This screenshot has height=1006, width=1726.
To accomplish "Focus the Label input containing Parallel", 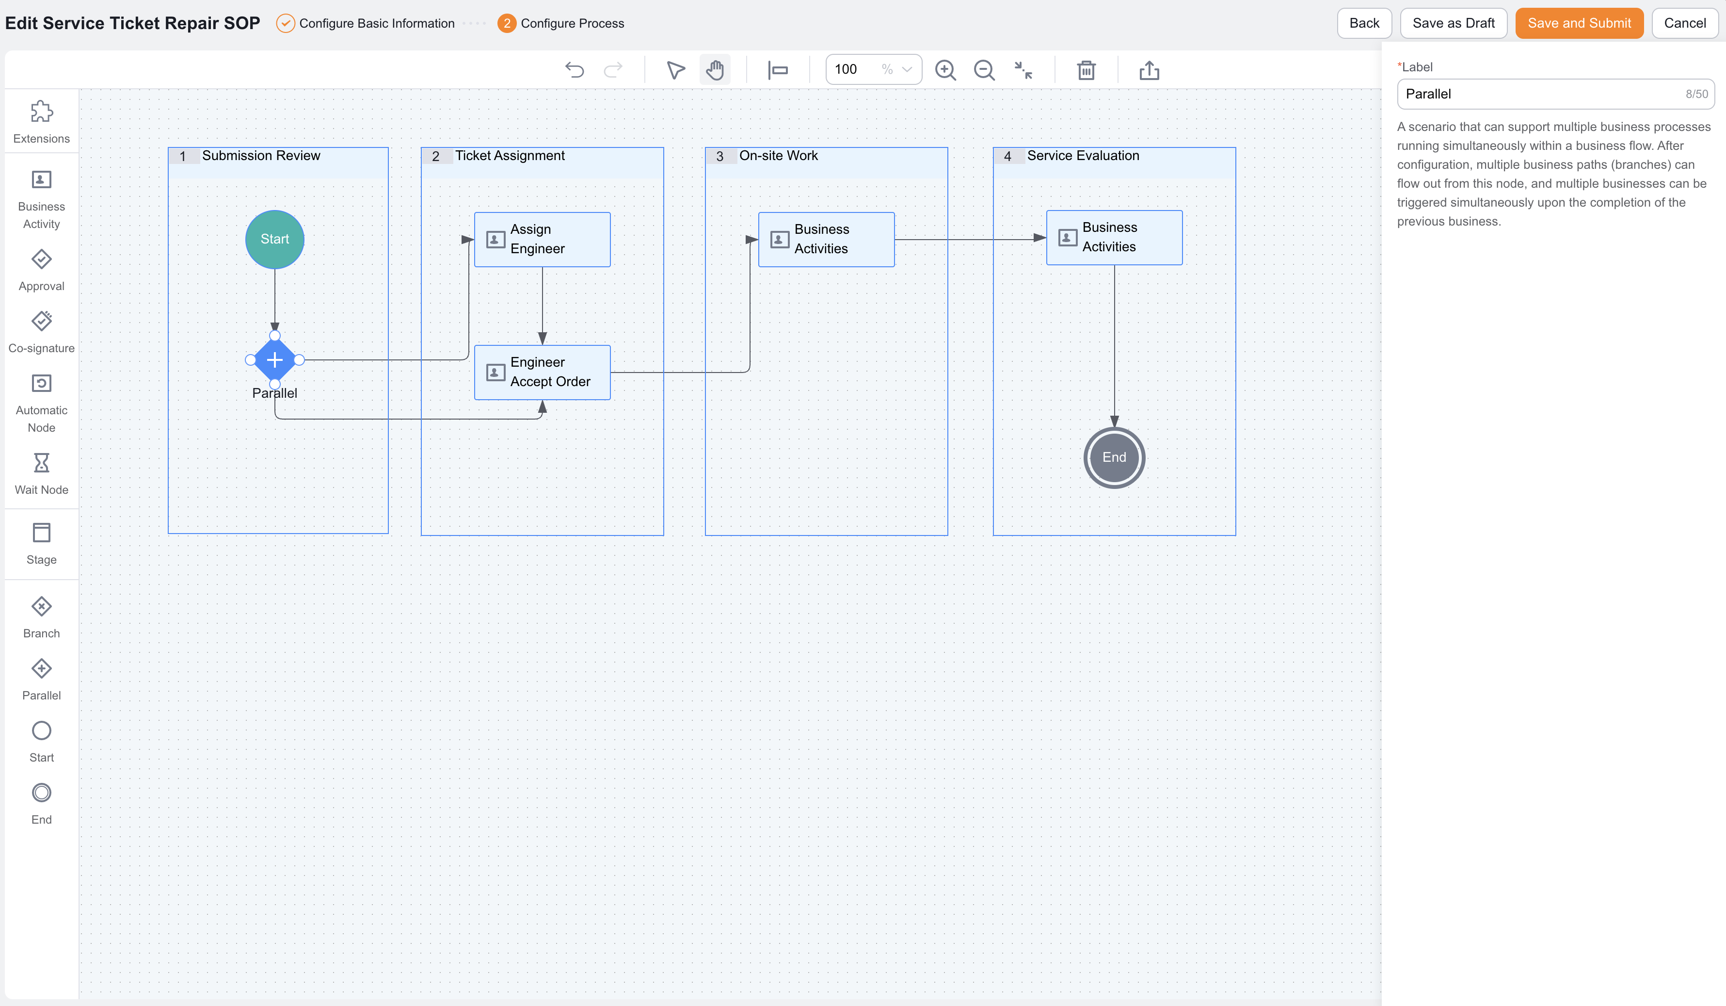I will [1555, 94].
